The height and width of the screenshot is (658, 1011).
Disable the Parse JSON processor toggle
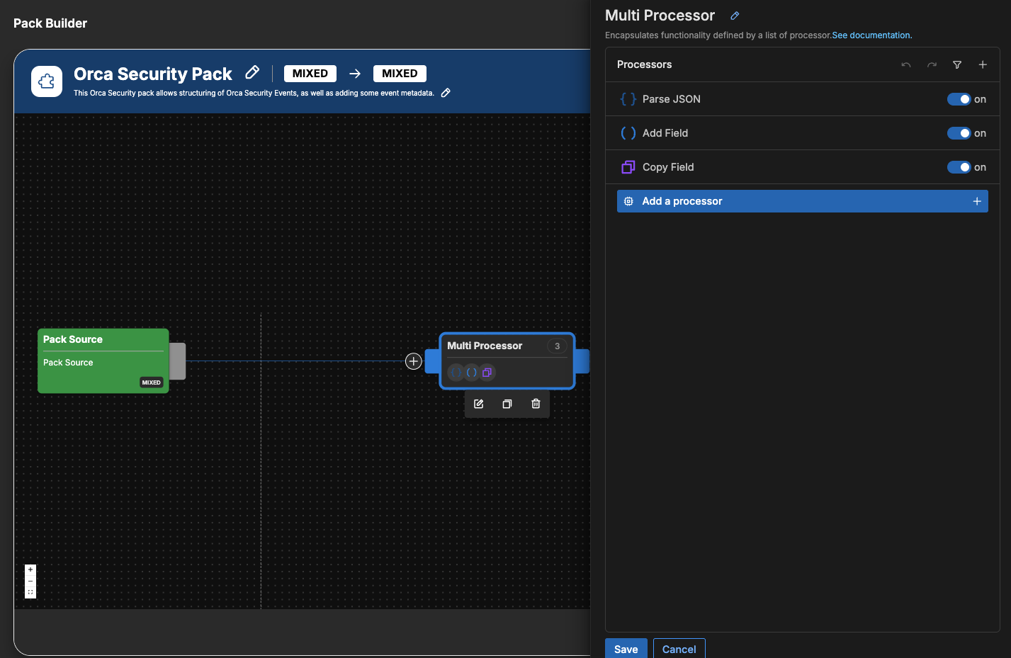coord(959,99)
